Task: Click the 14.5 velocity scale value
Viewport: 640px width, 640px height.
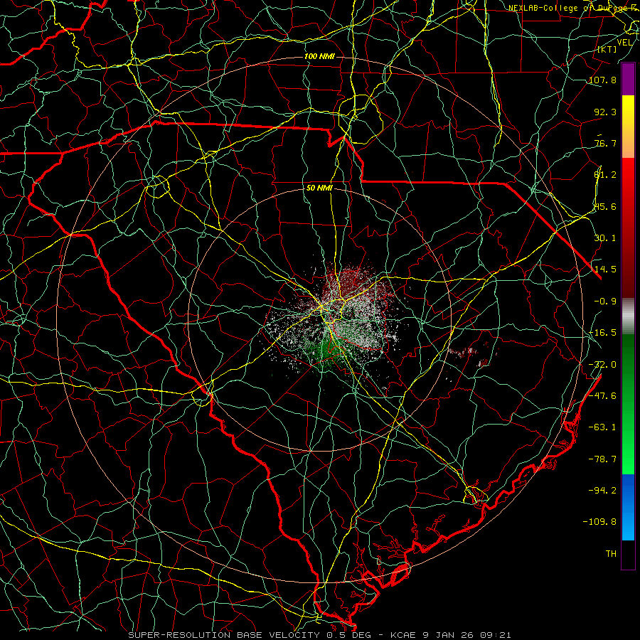Action: click(605, 270)
